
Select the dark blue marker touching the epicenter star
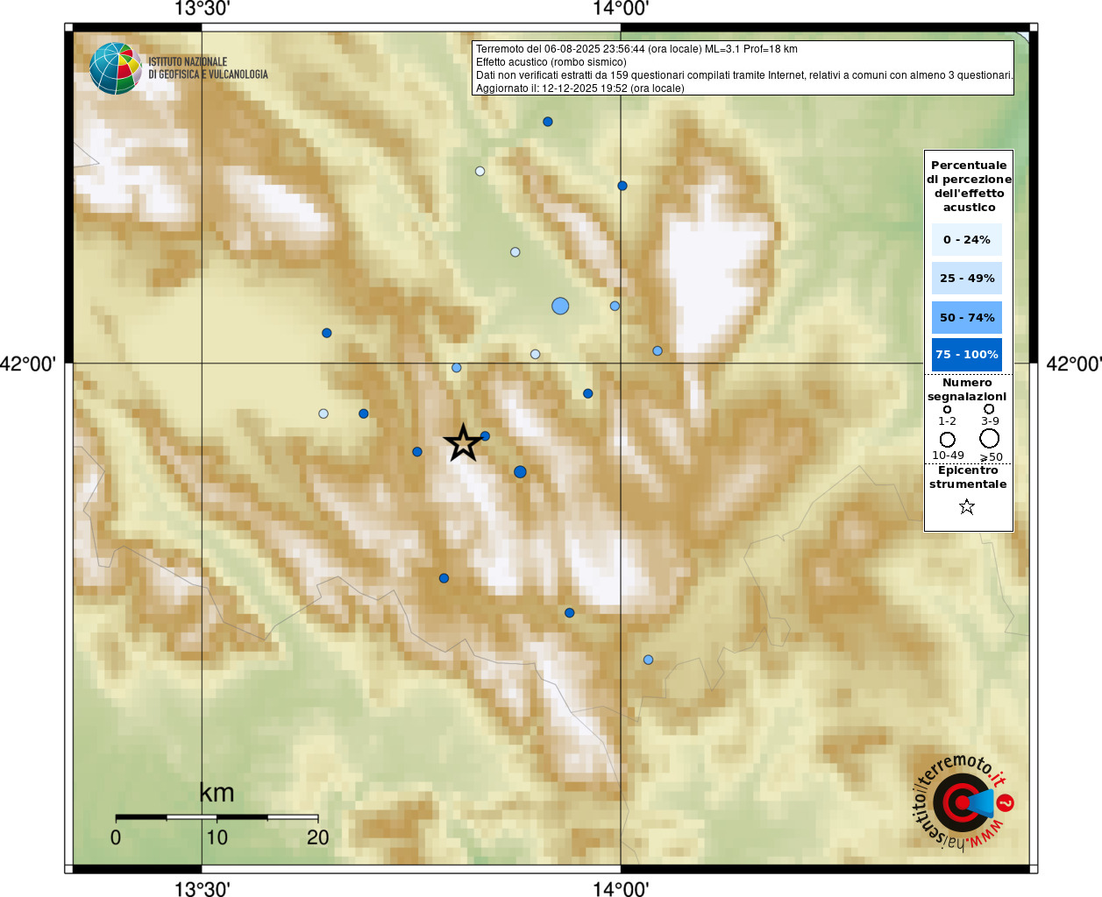(x=485, y=436)
